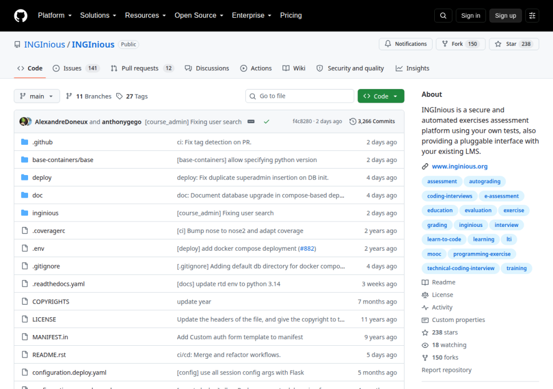Image resolution: width=553 pixels, height=389 pixels.
Task: Click the Activity pulse icon
Action: 425,307
